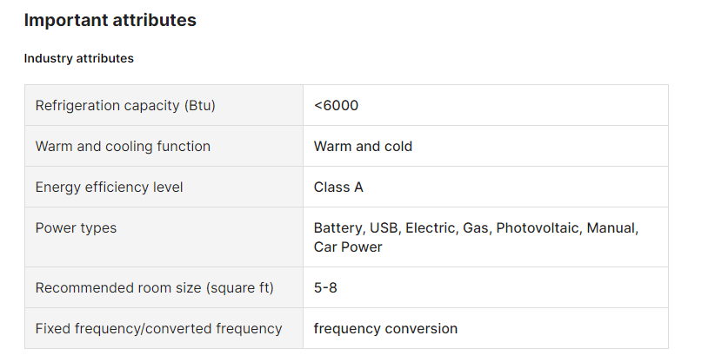Click the 5-8 room size value

[325, 287]
